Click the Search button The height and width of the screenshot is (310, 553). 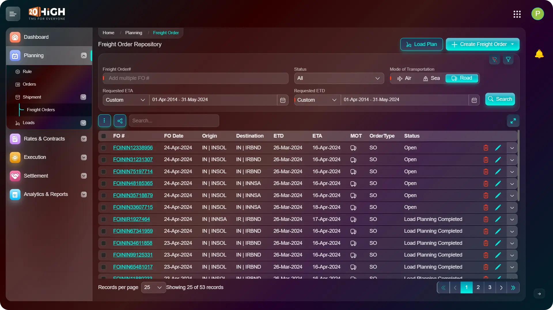[500, 99]
